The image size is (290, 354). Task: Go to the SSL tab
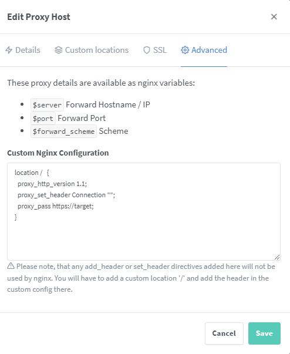[155, 50]
